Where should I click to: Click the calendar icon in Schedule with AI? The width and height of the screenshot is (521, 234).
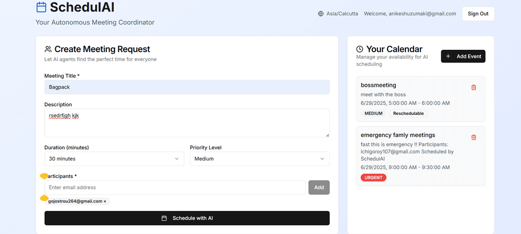(x=164, y=218)
